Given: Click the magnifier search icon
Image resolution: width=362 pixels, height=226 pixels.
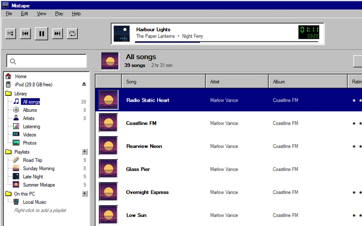Looking at the screenshot, I should (x=13, y=61).
